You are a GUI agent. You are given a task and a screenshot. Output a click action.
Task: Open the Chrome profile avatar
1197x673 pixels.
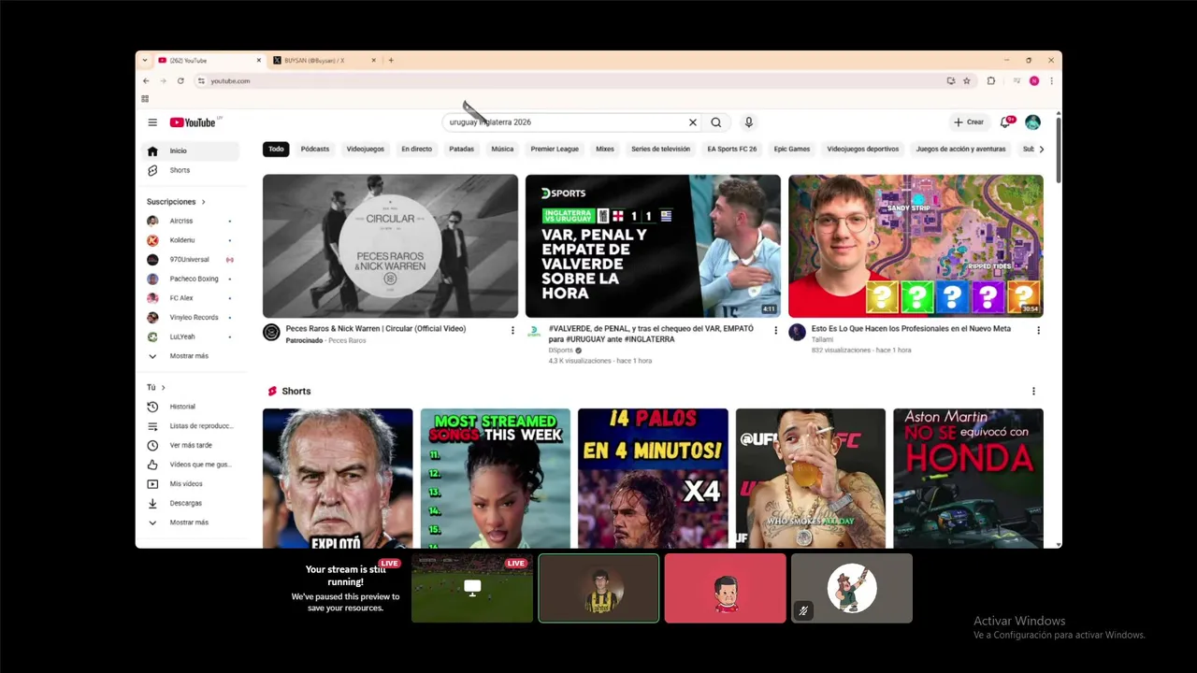(x=1034, y=81)
